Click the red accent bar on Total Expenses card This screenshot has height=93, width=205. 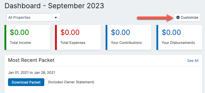[x=56, y=37]
